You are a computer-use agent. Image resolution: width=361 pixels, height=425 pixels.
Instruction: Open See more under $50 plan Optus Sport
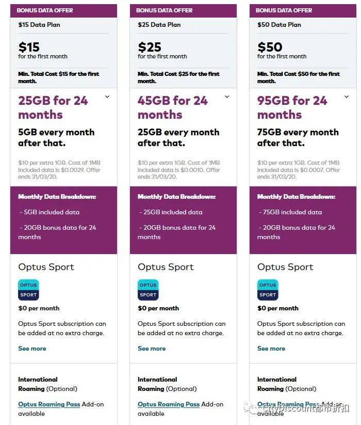click(x=271, y=349)
